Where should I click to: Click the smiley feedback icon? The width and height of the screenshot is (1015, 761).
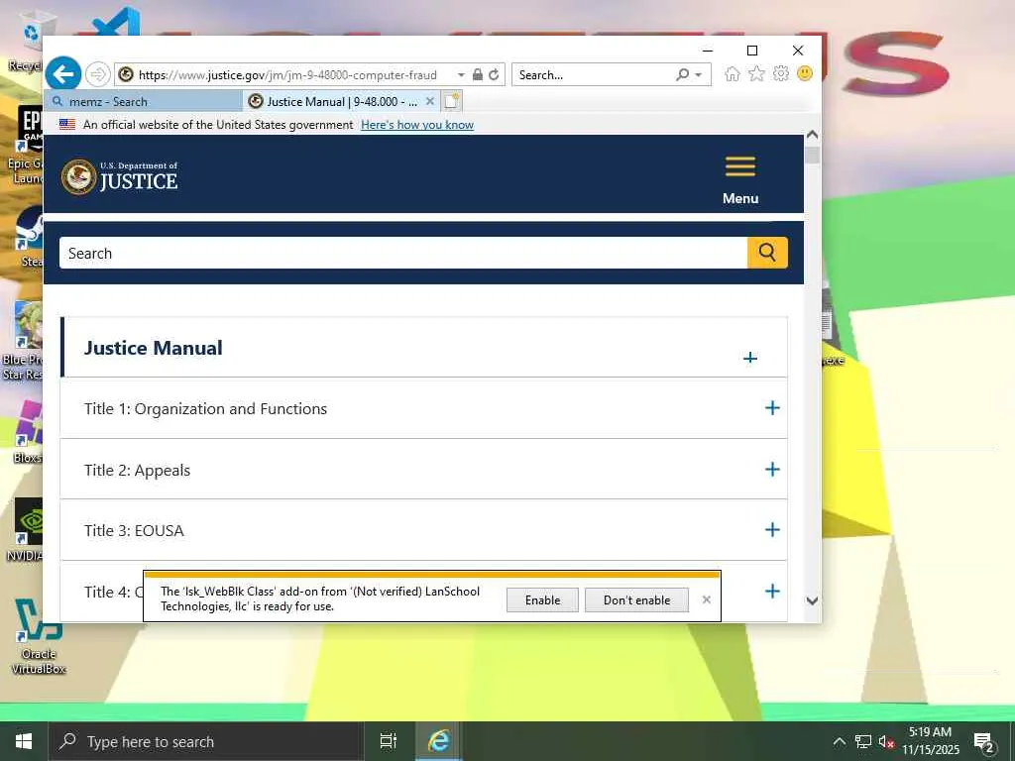[805, 73]
